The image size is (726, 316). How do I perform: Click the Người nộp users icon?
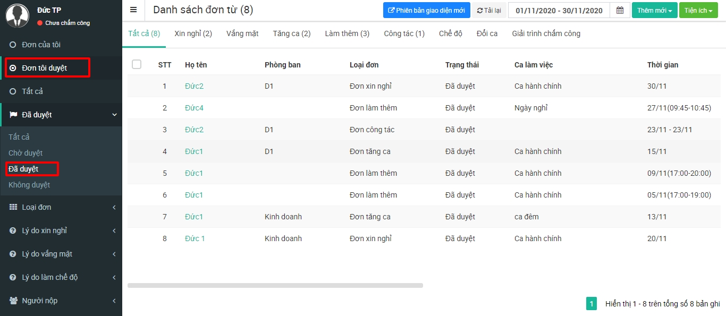click(x=13, y=301)
